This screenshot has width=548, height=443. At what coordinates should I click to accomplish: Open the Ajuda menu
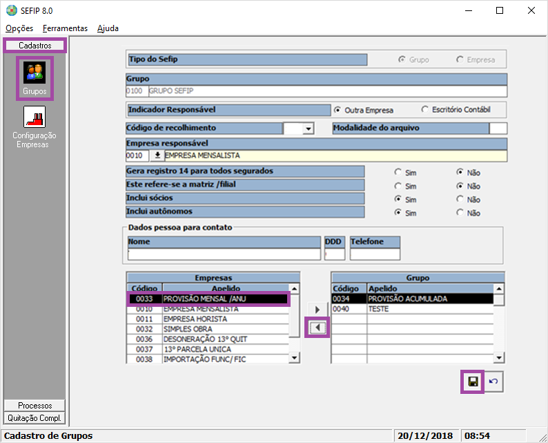tap(108, 28)
